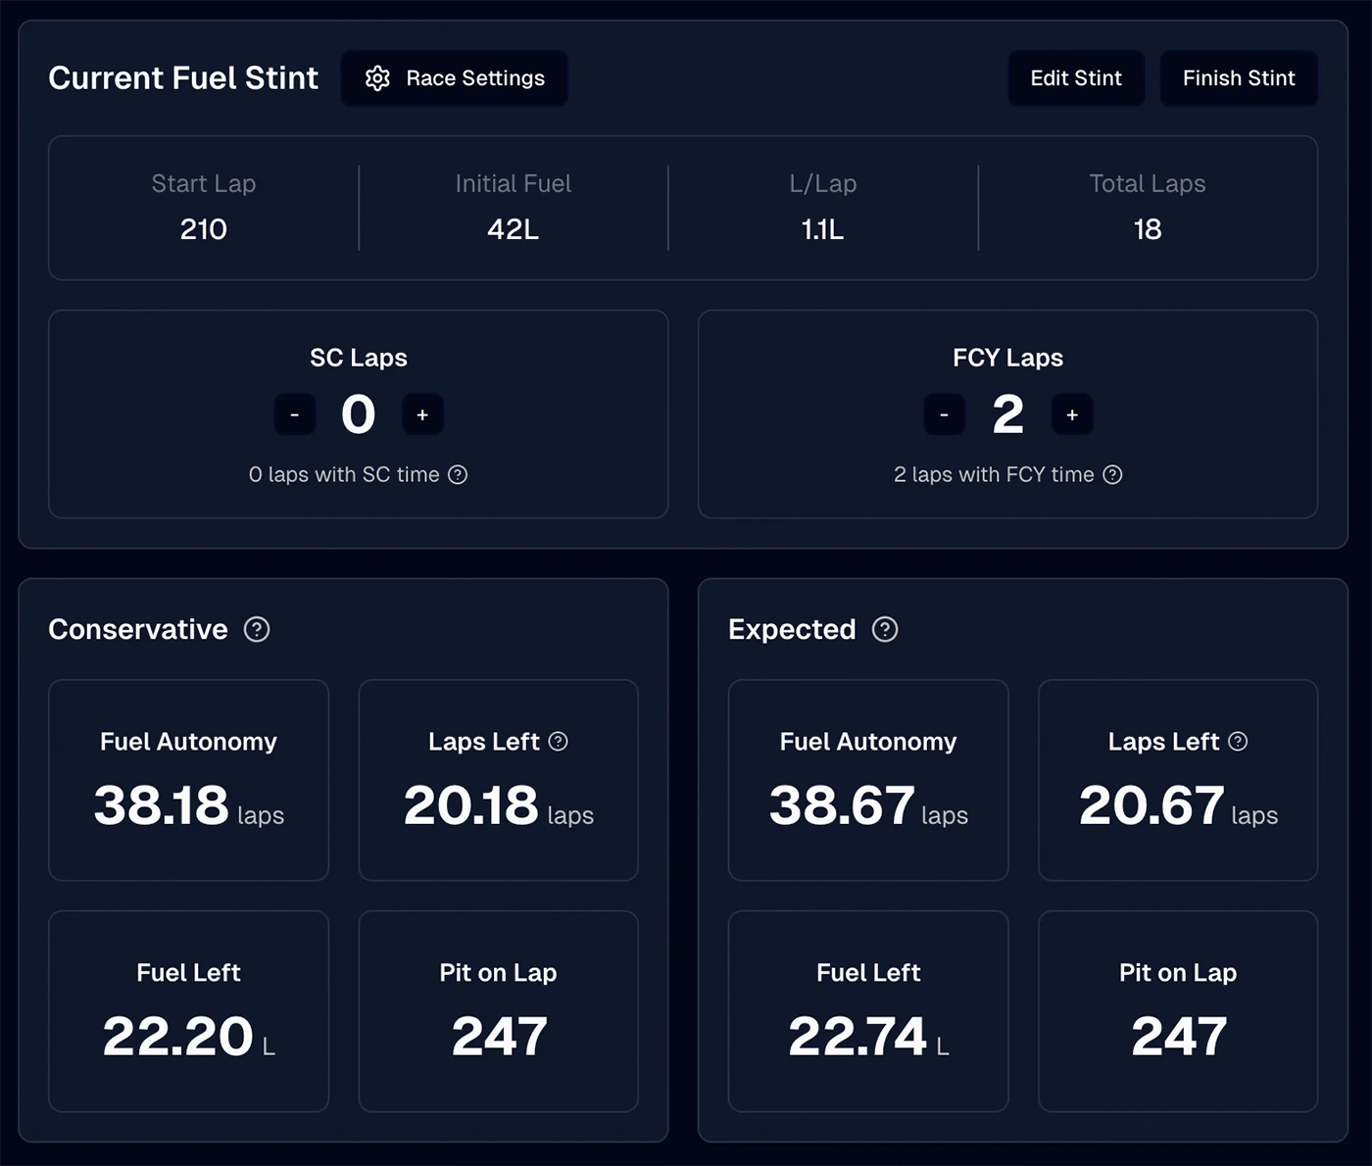Click the Edit Stint button
Image resolution: width=1372 pixels, height=1166 pixels.
pos(1075,78)
